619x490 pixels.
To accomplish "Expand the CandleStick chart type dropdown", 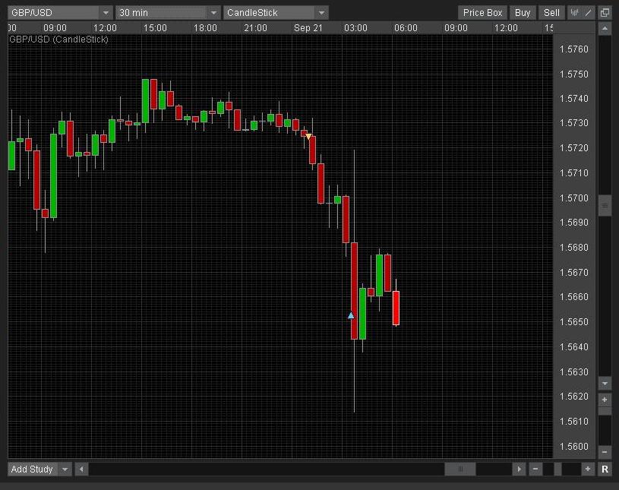I will (322, 13).
